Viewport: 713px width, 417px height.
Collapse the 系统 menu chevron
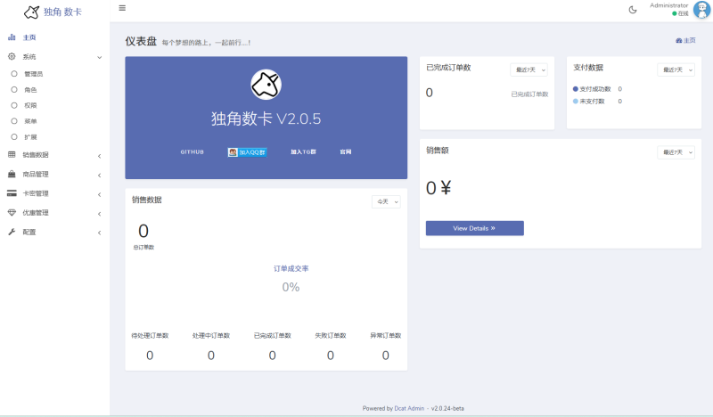point(99,57)
